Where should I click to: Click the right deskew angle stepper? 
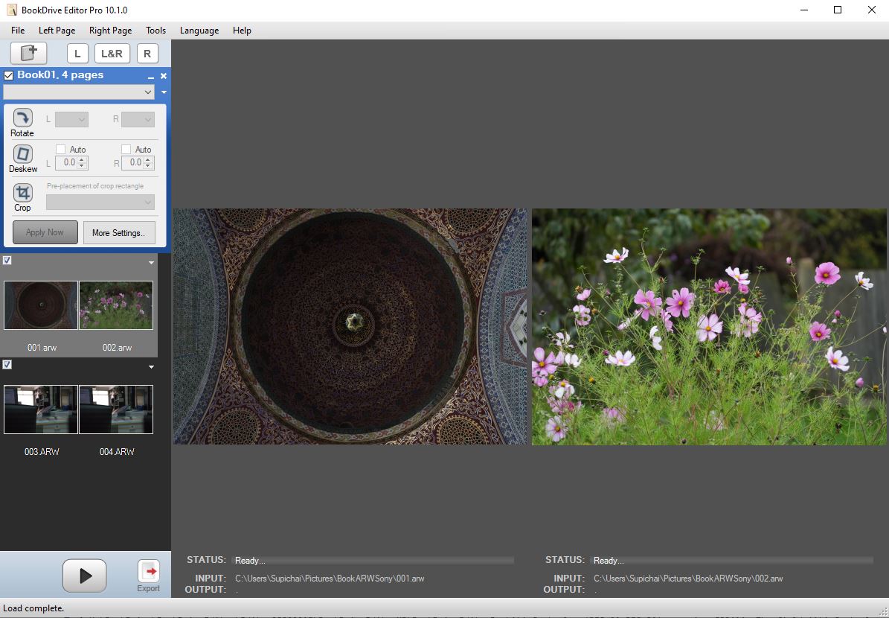coord(148,163)
